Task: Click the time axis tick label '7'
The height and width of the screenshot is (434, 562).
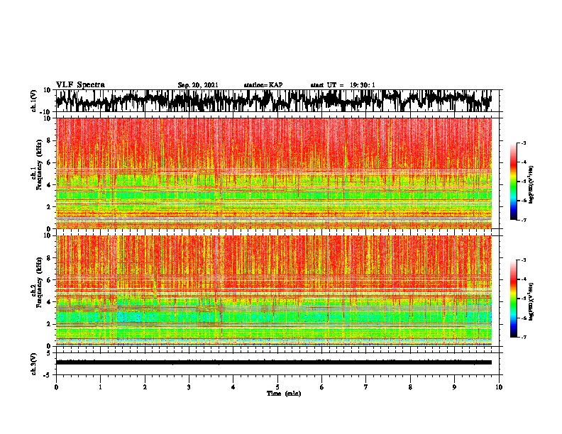Action: 366,387
